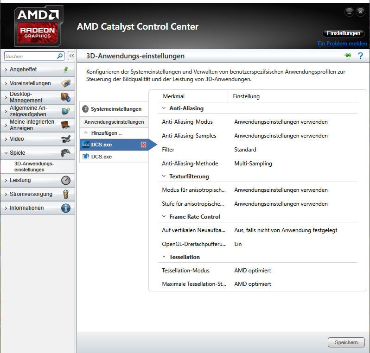Click the camcorder icon next to Video
This screenshot has width=370, height=353.
(x=66, y=139)
